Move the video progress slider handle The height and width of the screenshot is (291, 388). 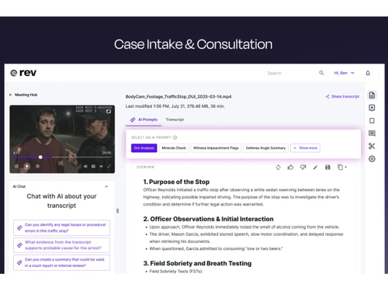pyautogui.click(x=40, y=157)
